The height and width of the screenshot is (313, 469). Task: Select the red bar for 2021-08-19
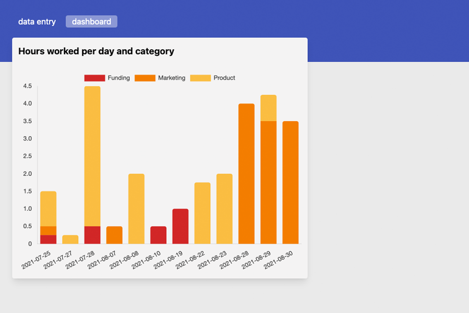click(x=180, y=225)
